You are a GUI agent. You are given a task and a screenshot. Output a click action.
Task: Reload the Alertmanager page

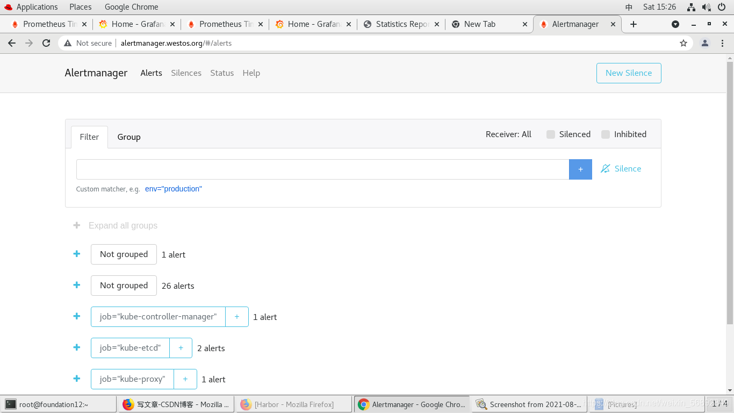(x=46, y=43)
